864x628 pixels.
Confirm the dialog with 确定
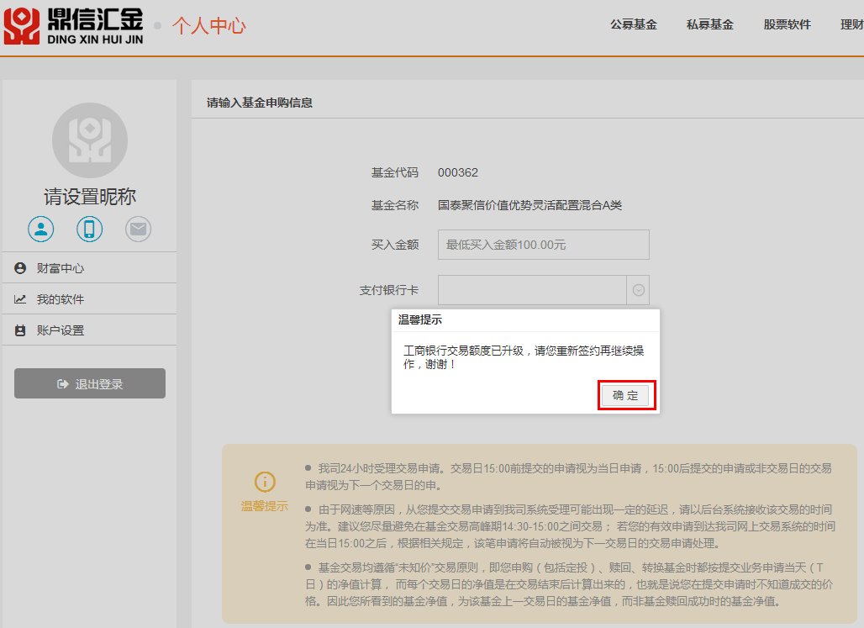point(624,395)
